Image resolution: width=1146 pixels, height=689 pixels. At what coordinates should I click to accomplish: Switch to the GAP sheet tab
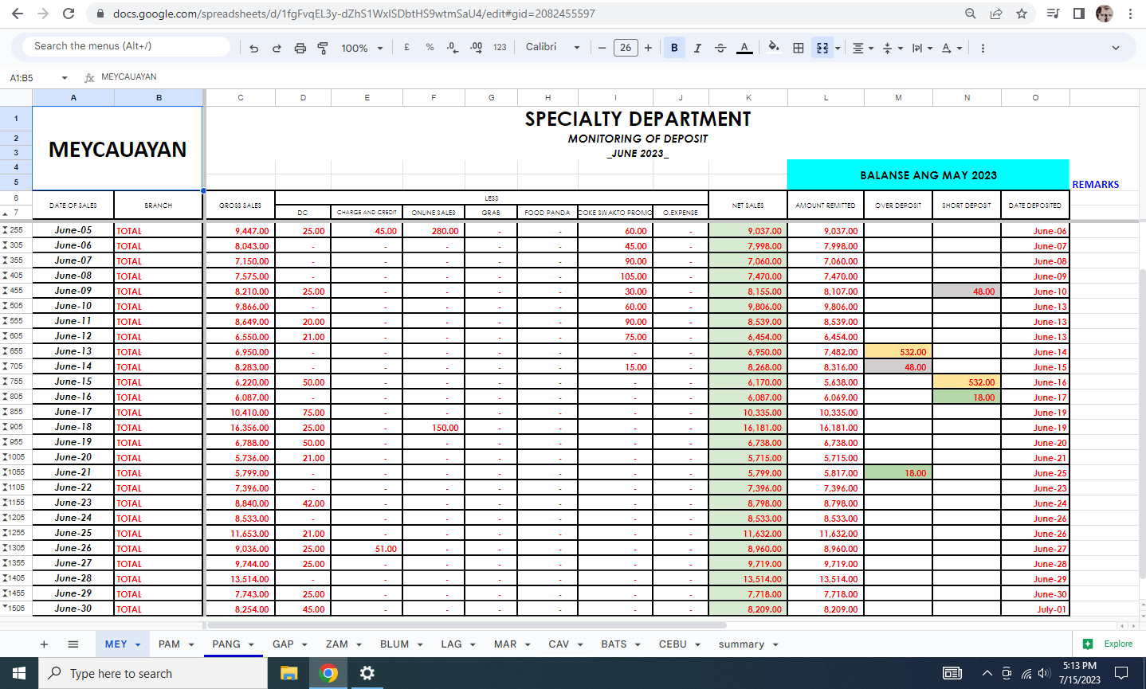pos(290,644)
